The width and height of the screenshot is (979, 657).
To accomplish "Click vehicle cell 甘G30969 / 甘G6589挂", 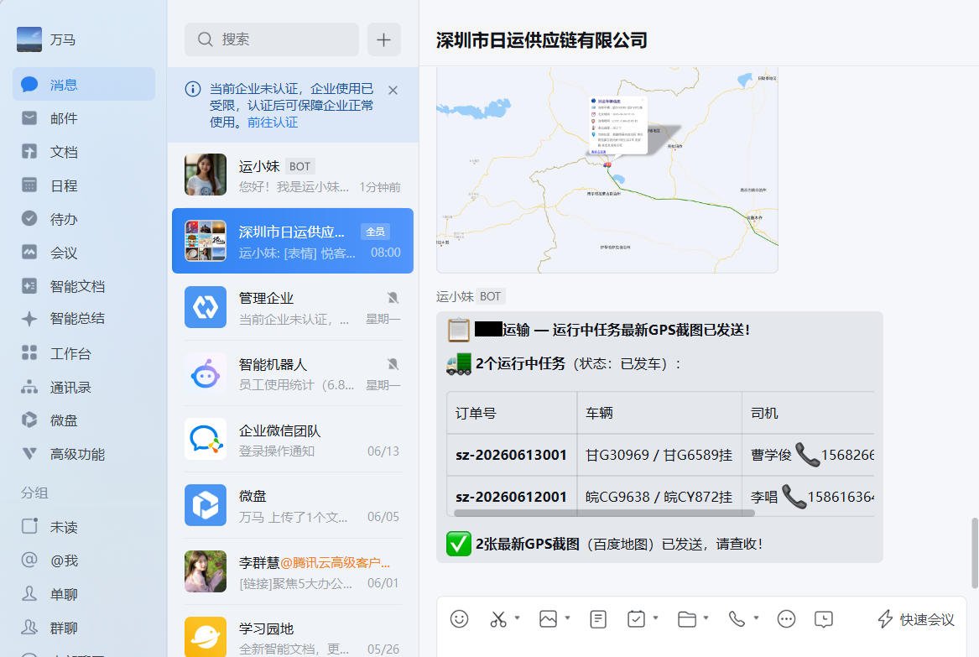I will pyautogui.click(x=659, y=455).
